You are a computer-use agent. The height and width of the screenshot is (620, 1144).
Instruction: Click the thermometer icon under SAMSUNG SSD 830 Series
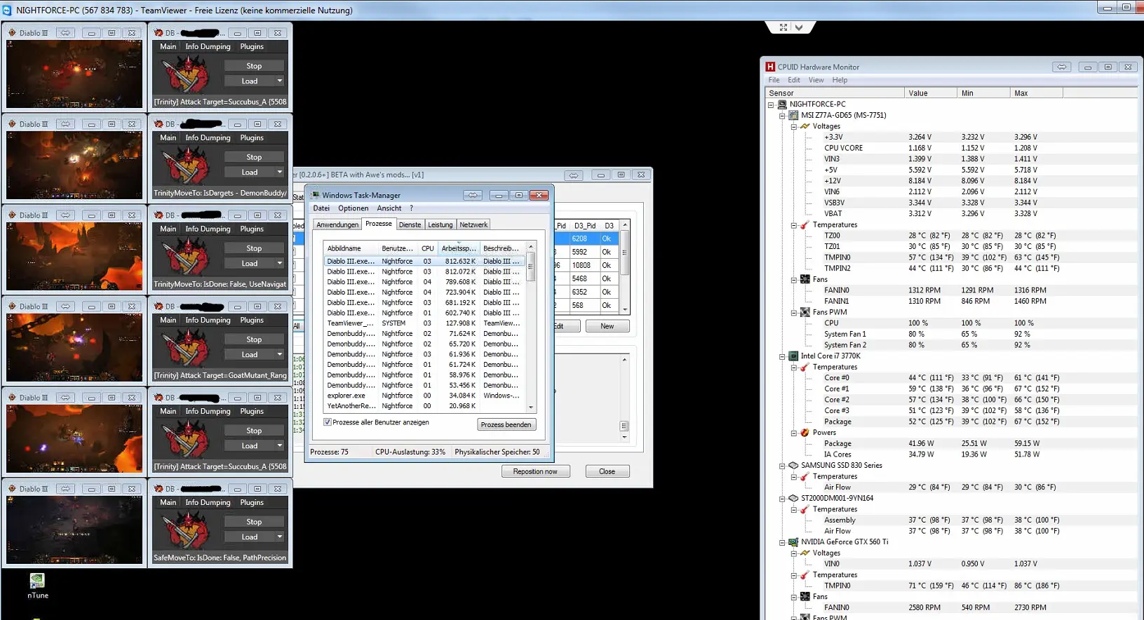click(x=805, y=476)
